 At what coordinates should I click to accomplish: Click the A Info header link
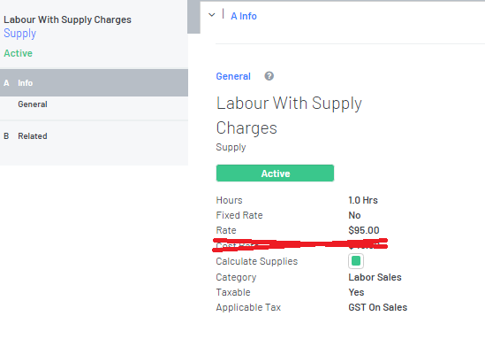[244, 16]
